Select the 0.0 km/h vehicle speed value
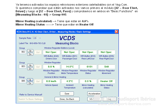 51,81
